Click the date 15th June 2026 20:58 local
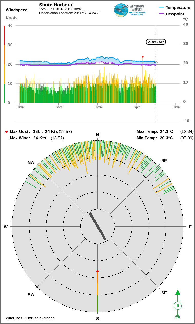This screenshot has height=324, width=195. [x=60, y=9]
